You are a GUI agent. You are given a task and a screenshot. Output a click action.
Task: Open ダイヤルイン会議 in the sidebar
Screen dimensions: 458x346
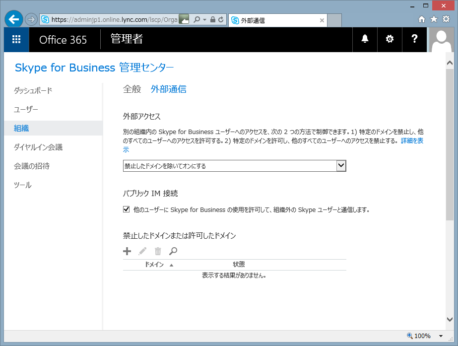38,147
